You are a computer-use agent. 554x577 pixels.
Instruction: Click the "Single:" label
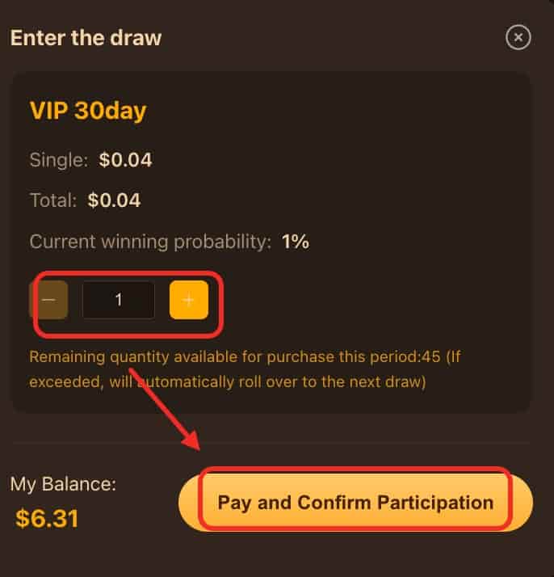pos(58,160)
